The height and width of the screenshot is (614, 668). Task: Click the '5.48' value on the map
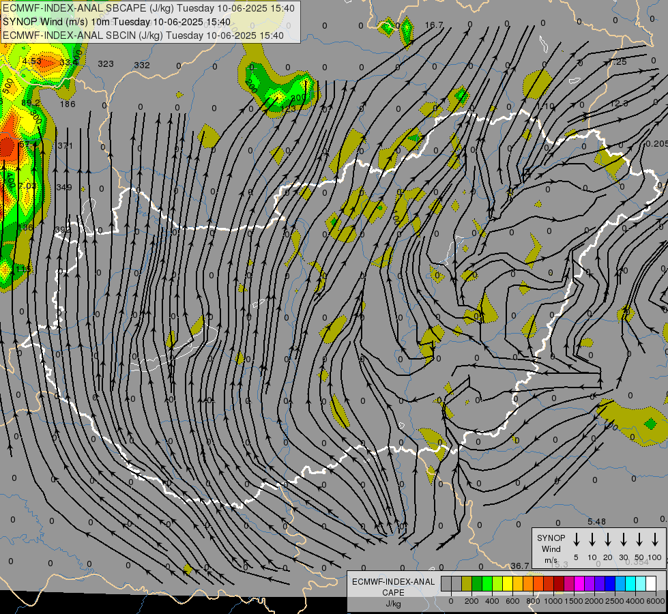tap(596, 521)
